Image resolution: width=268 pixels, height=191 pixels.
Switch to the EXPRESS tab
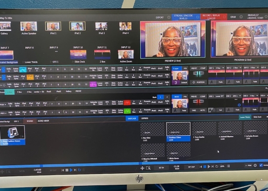click(145, 118)
